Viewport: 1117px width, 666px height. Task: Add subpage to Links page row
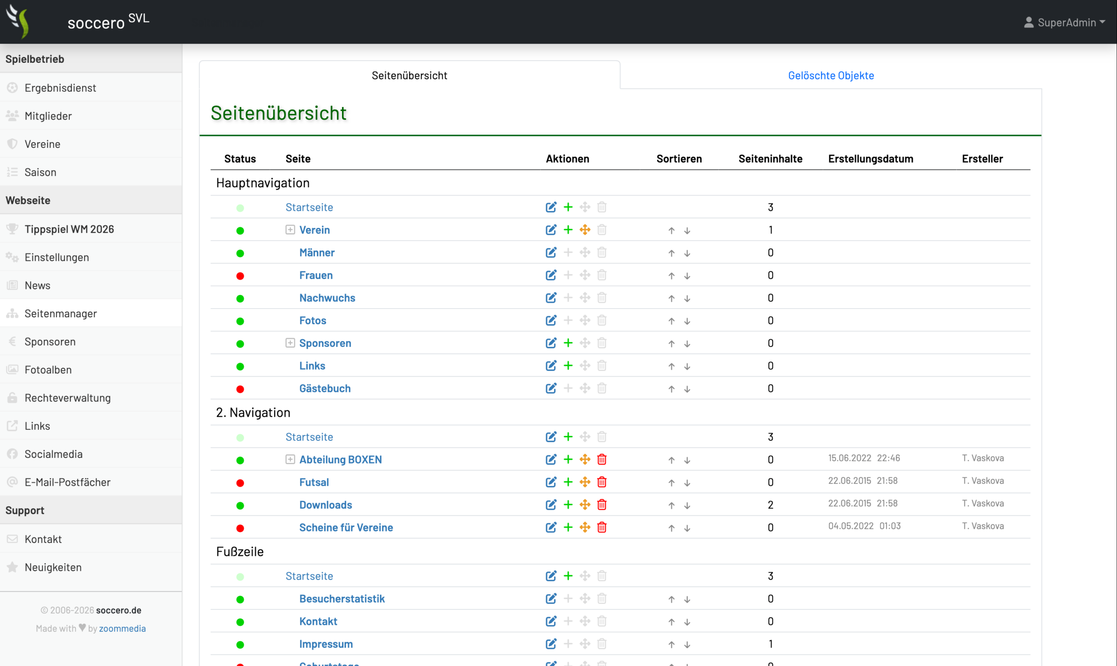[x=568, y=366]
